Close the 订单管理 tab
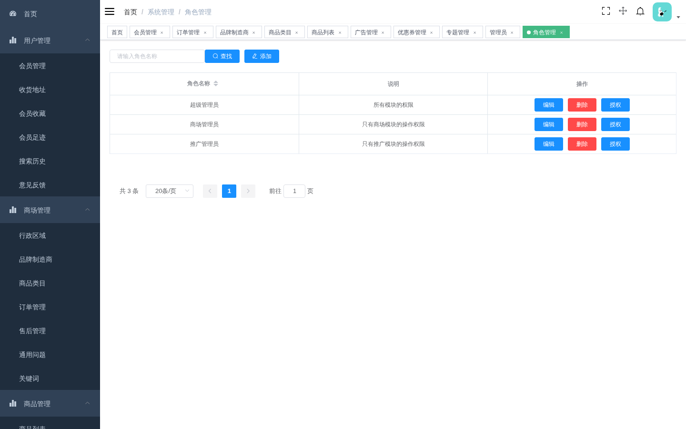 pyautogui.click(x=205, y=32)
